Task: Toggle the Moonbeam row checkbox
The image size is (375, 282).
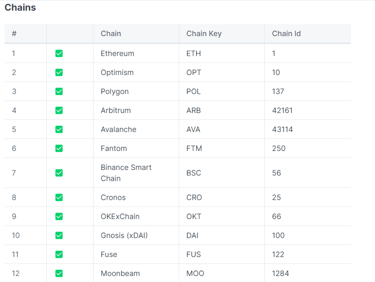Action: pos(59,274)
